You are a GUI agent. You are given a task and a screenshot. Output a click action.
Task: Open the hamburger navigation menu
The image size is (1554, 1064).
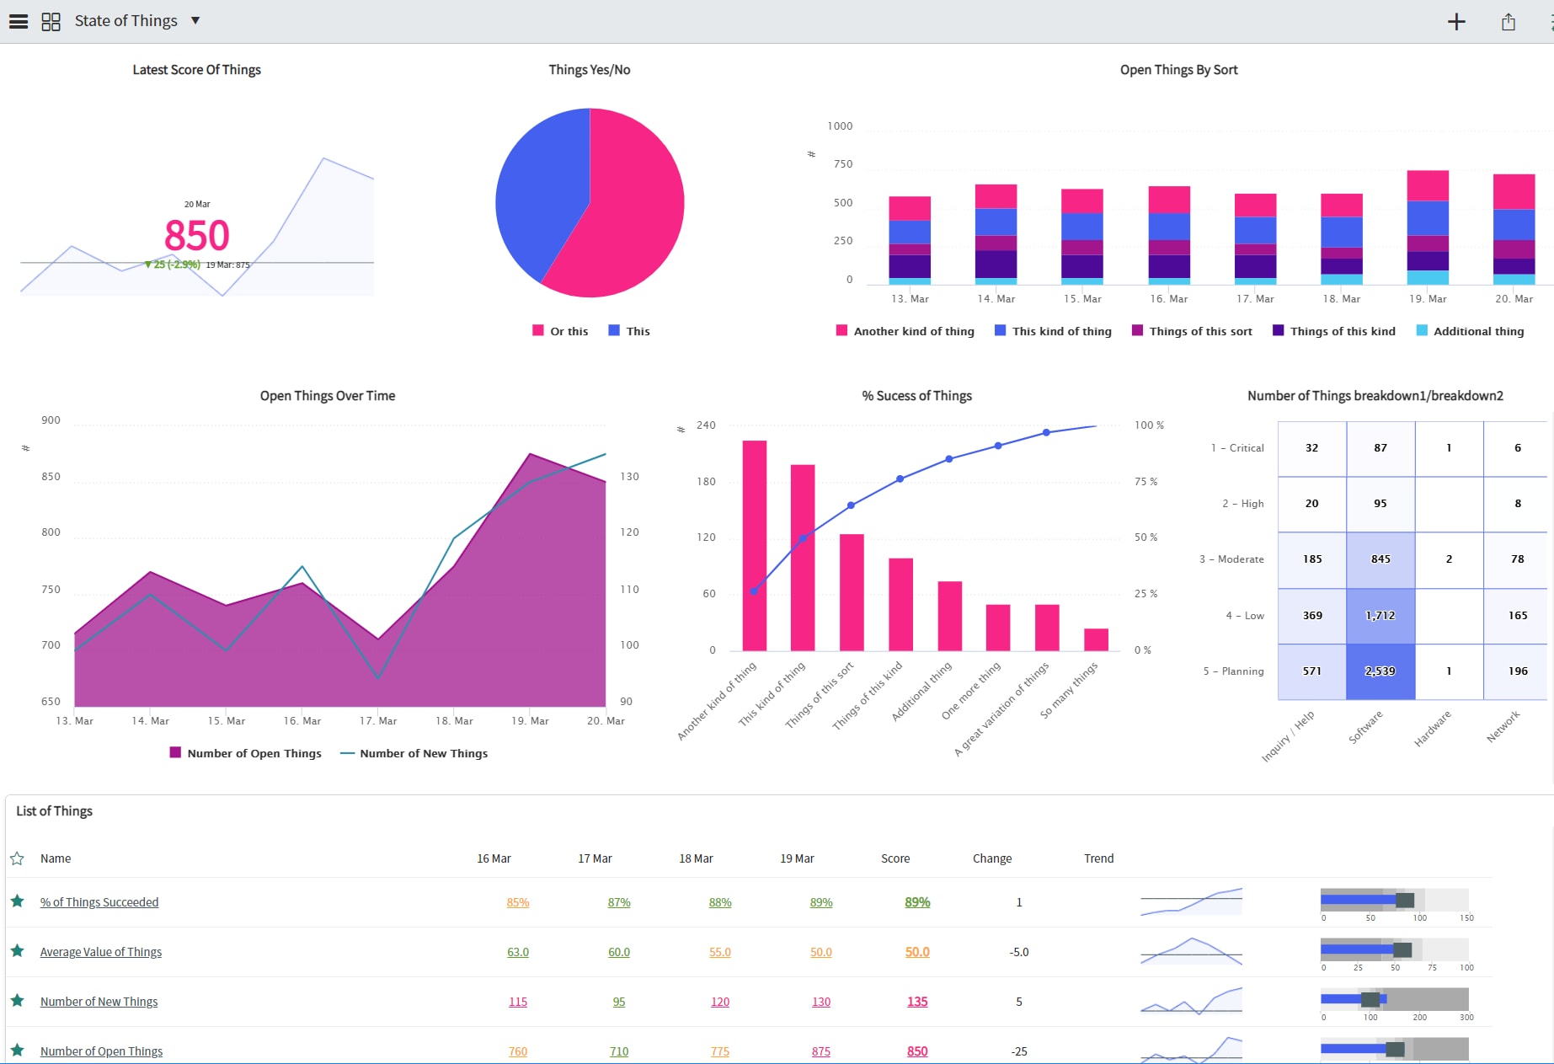18,21
